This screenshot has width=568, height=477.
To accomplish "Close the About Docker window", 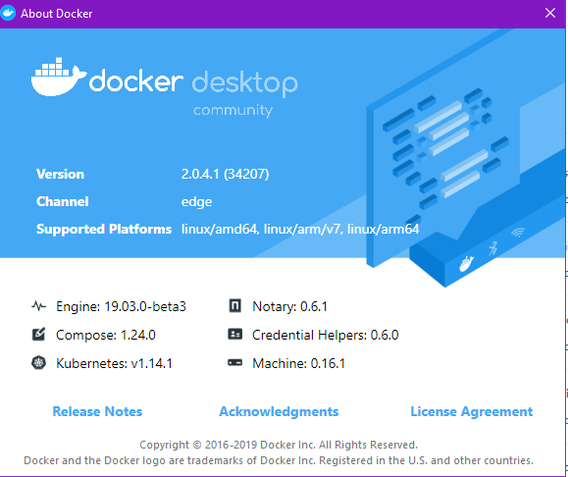I will tap(550, 13).
